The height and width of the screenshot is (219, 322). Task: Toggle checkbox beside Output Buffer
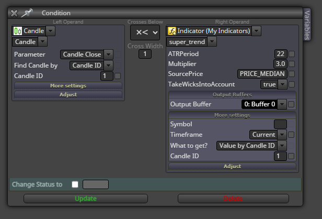(291, 104)
